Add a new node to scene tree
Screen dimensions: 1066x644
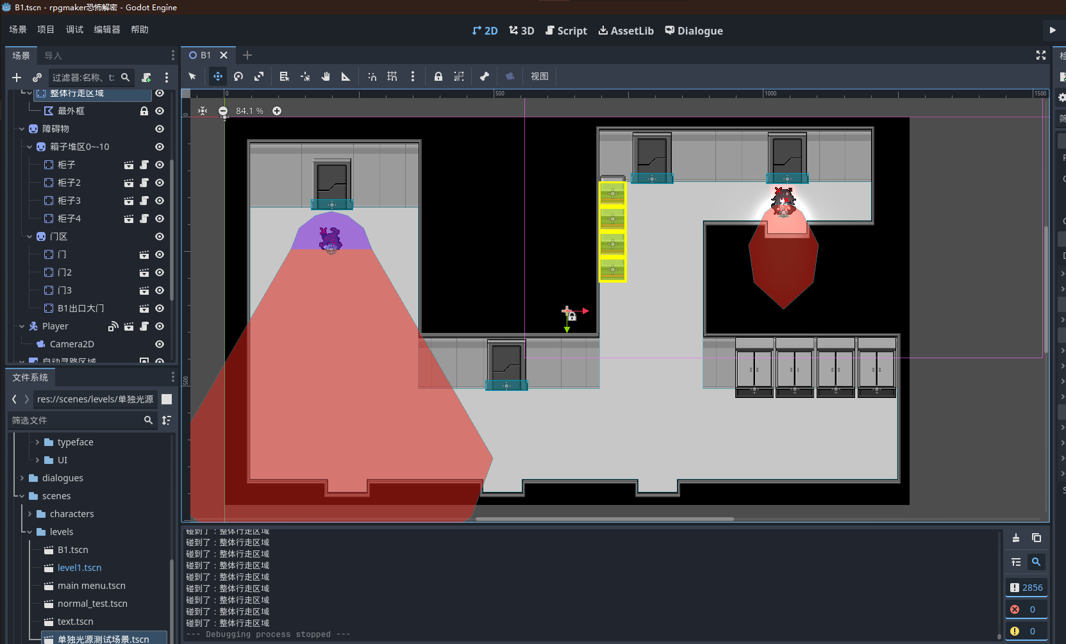pyautogui.click(x=17, y=78)
